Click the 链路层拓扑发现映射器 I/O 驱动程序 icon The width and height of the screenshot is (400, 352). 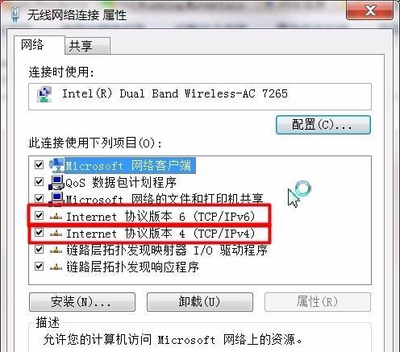tap(56, 251)
